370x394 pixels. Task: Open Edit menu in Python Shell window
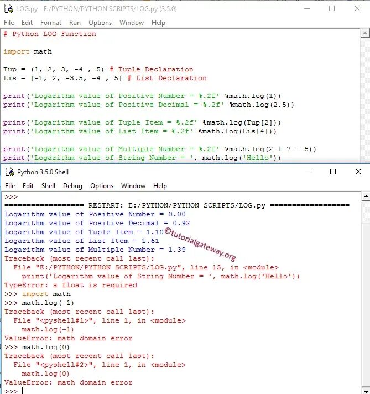pos(28,186)
